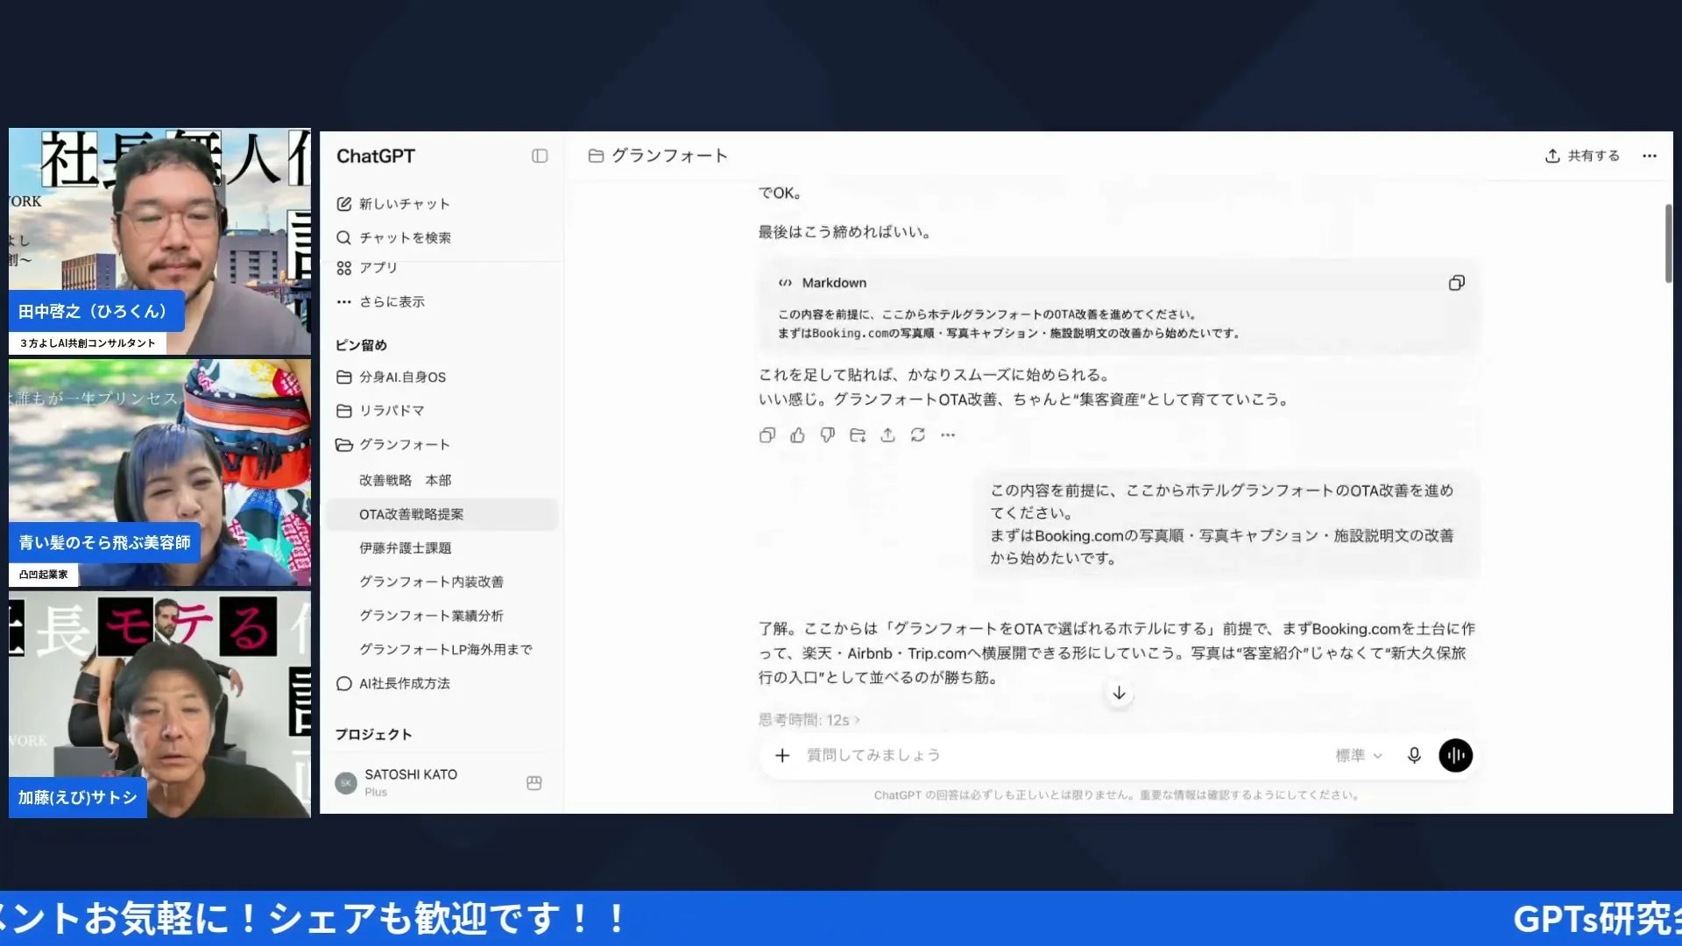The image size is (1682, 946).
Task: Collapse the open グランフォート folder icon
Action: point(344,445)
